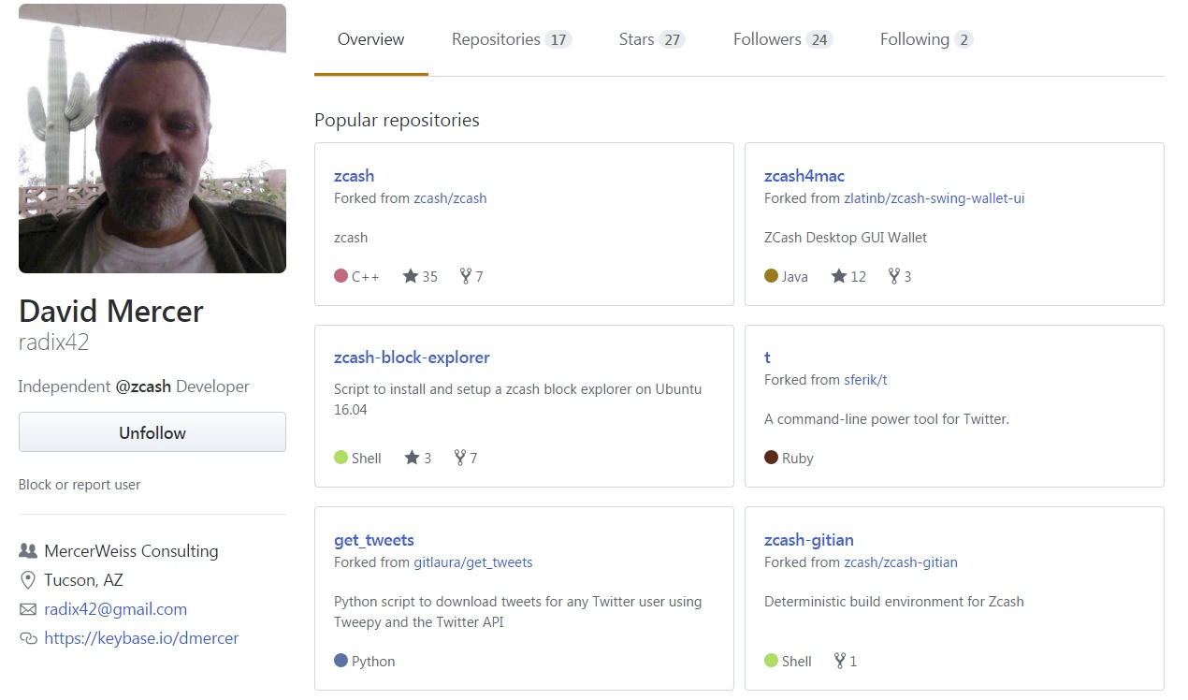Screen dimensions: 1188x700
Task: Click the C++ language color dot
Action: coord(340,276)
